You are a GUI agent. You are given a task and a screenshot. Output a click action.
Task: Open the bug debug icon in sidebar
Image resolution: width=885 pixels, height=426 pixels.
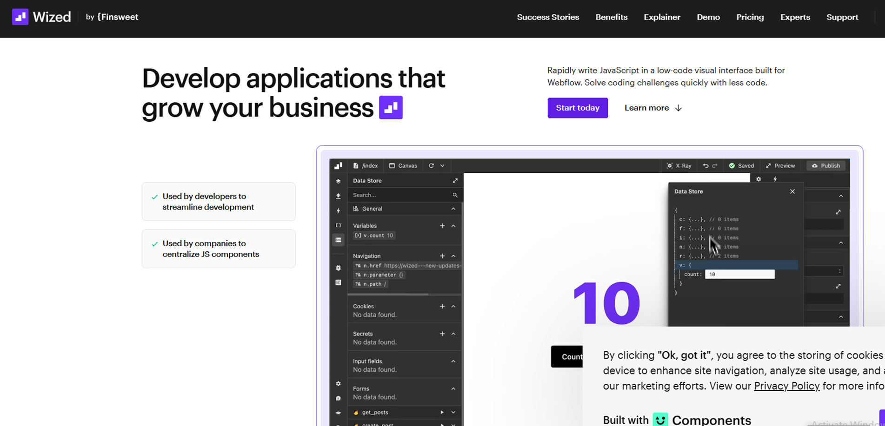pos(338,268)
